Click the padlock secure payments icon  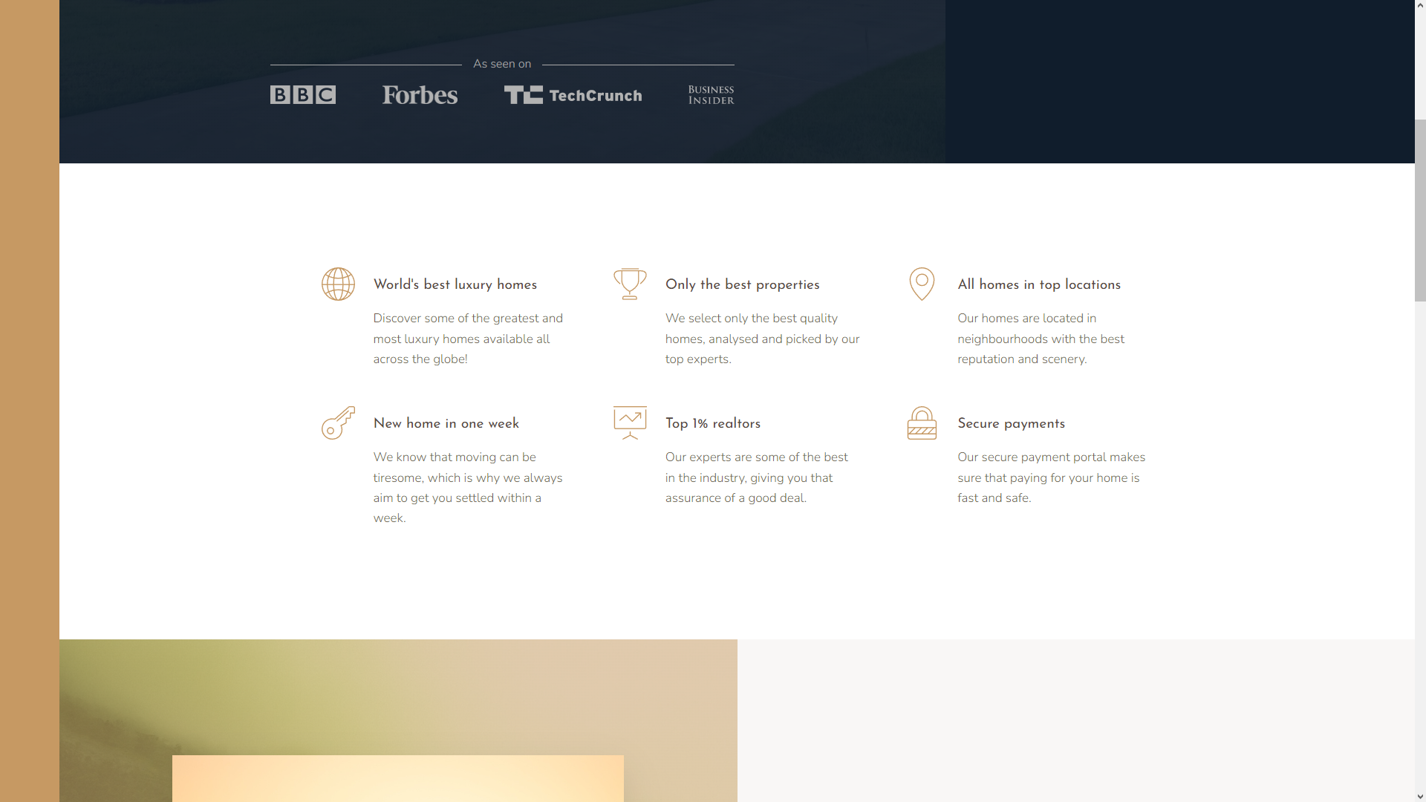922,423
